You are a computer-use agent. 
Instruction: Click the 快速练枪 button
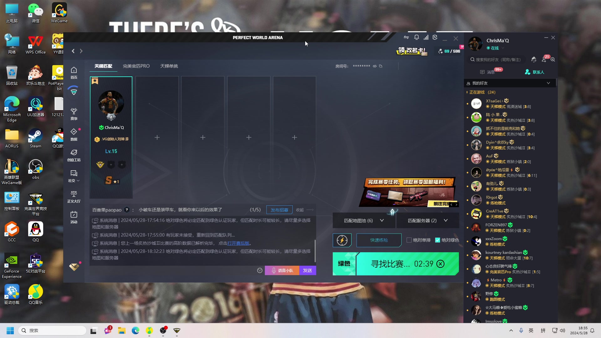pos(379,240)
